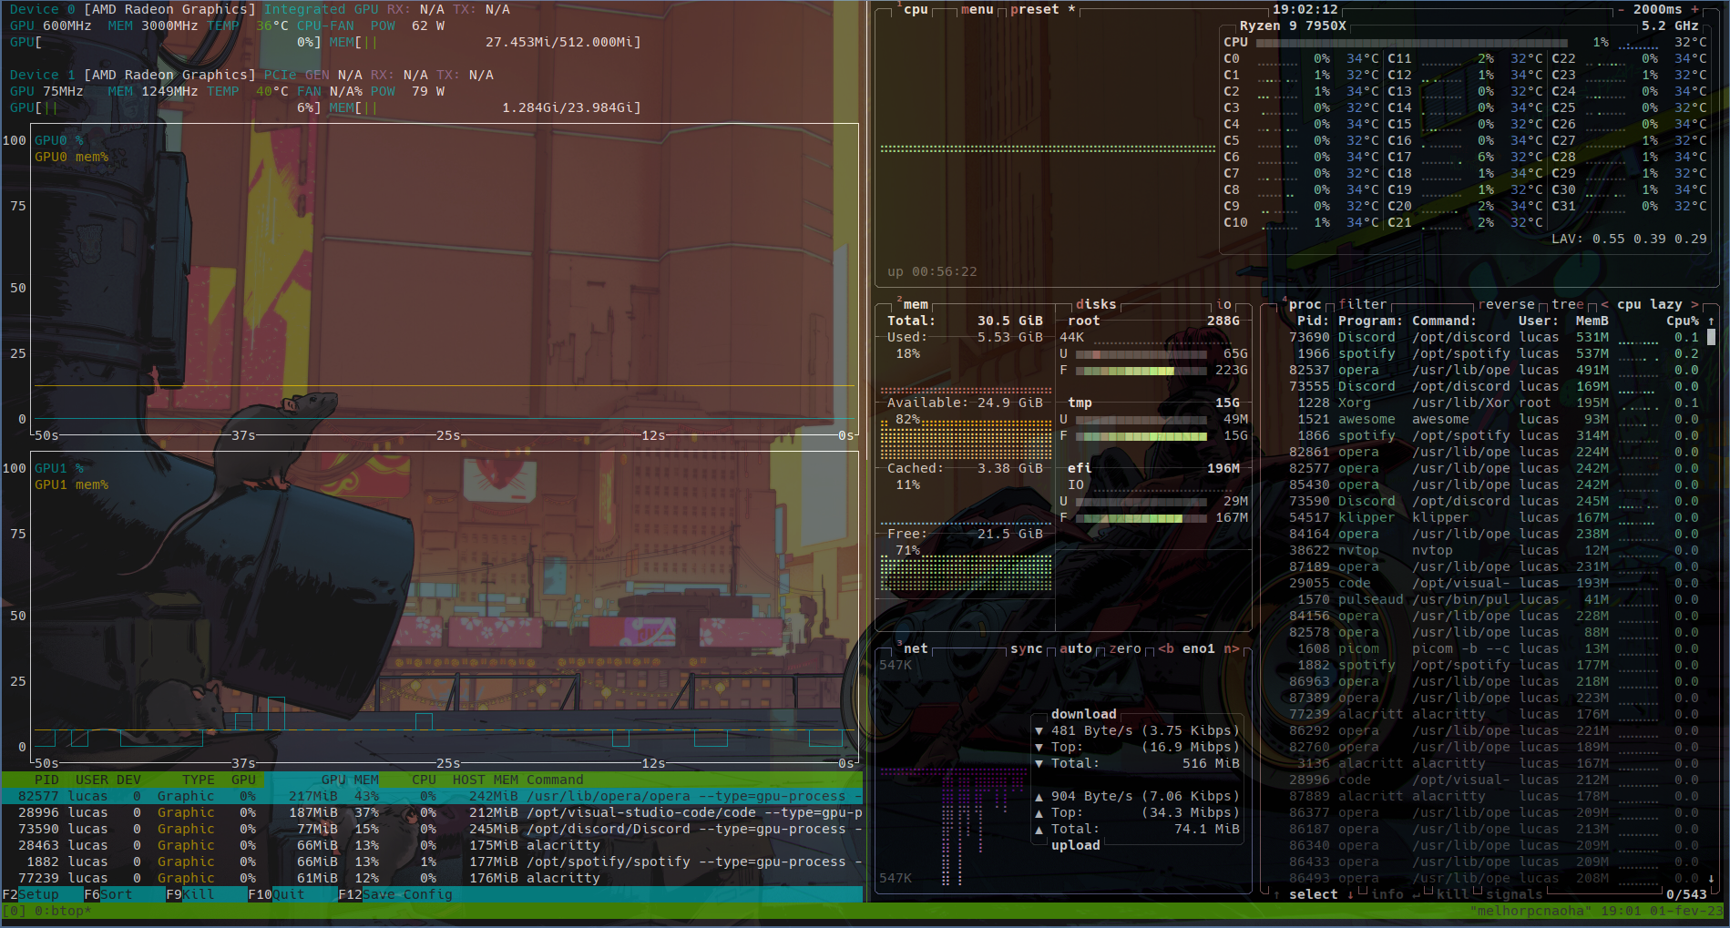Click the 'MemB' column header in btop
This screenshot has width=1730, height=928.
1592,321
